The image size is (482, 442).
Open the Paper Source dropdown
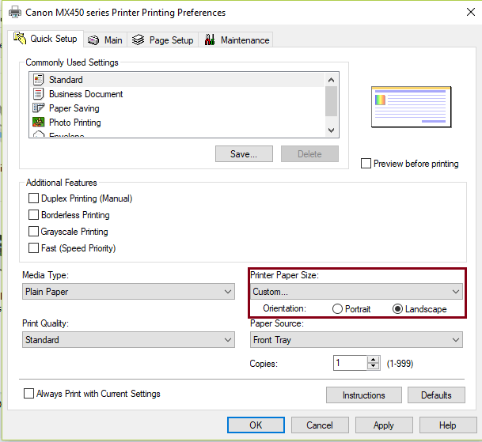click(356, 340)
